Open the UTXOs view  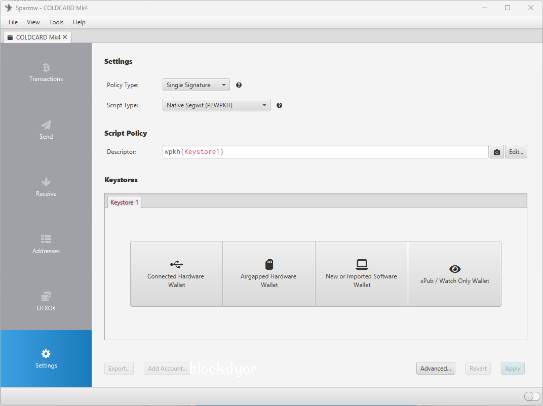[46, 301]
